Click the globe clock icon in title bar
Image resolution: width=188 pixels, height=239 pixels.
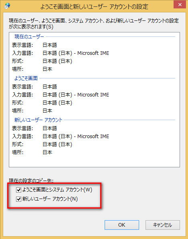[7, 6]
